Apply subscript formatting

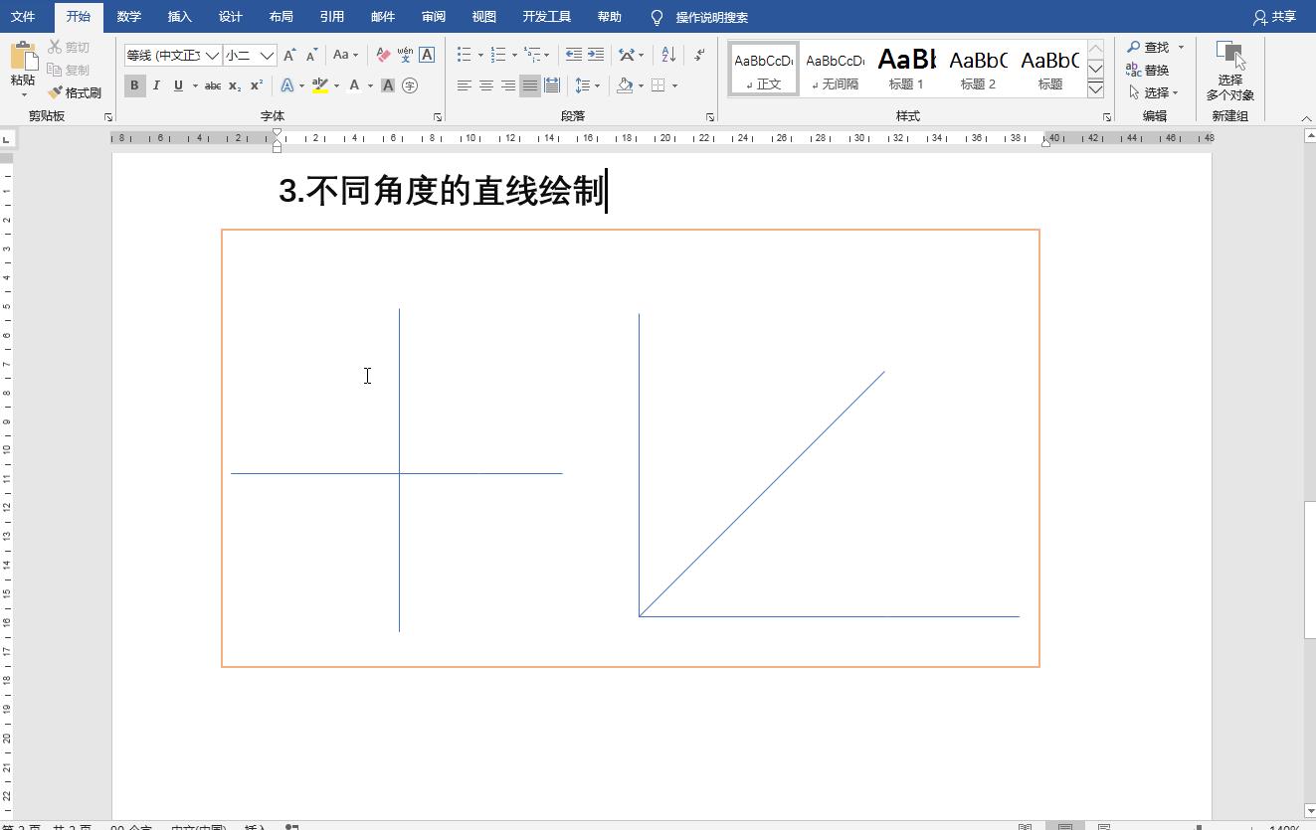coord(236,85)
